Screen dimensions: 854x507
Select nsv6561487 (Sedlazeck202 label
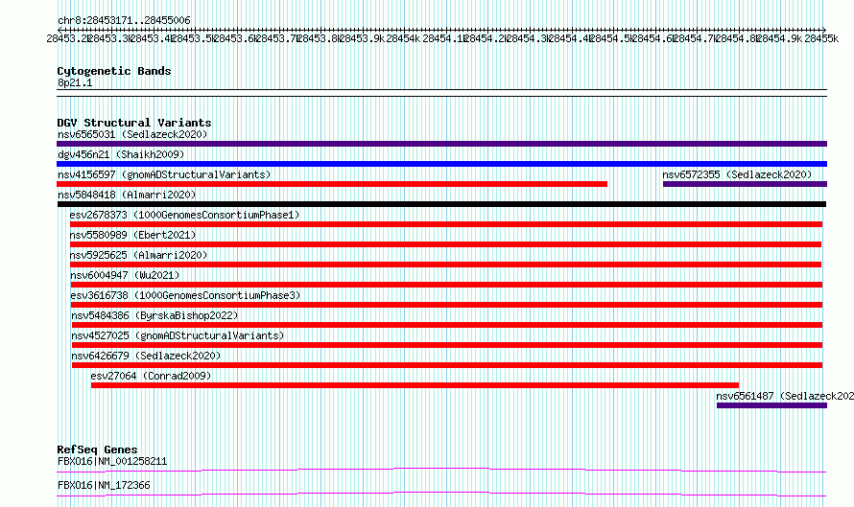pos(785,396)
